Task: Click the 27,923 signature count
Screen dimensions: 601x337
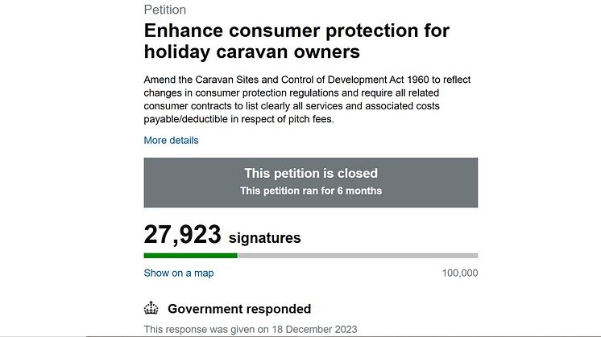Action: pos(182,236)
